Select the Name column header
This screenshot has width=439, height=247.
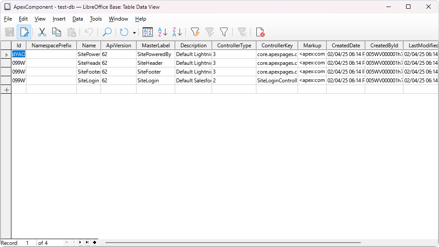(89, 45)
